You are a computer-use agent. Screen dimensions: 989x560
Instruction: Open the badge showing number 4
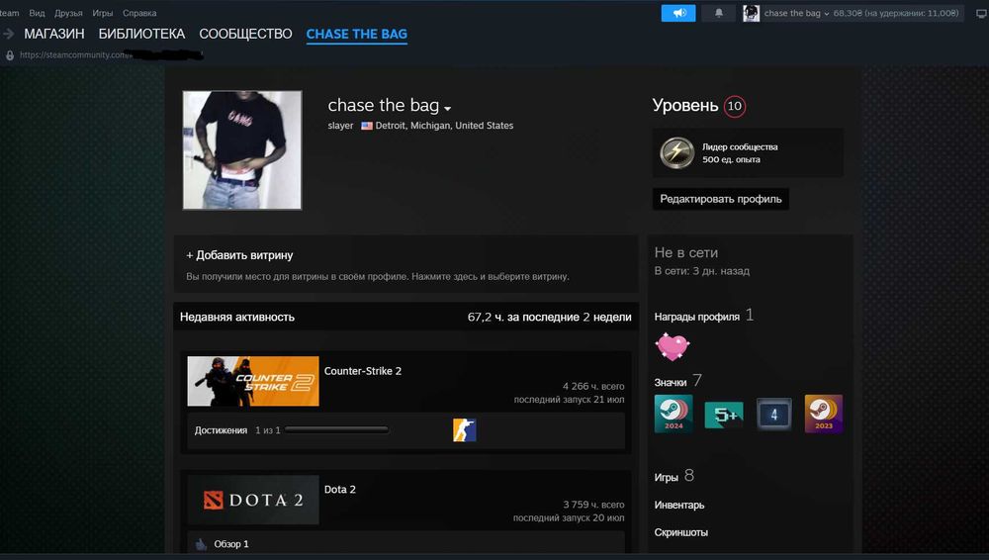(x=774, y=415)
